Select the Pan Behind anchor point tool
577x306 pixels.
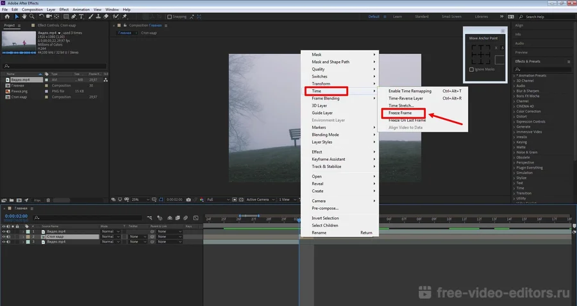tap(56, 17)
